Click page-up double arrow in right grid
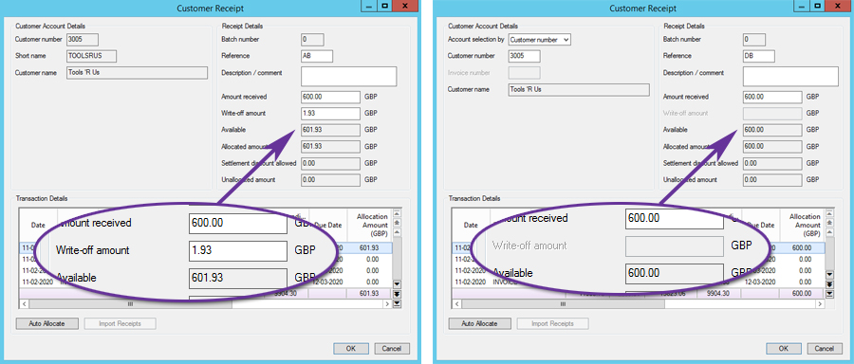The width and height of the screenshot is (854, 364). coord(829,223)
